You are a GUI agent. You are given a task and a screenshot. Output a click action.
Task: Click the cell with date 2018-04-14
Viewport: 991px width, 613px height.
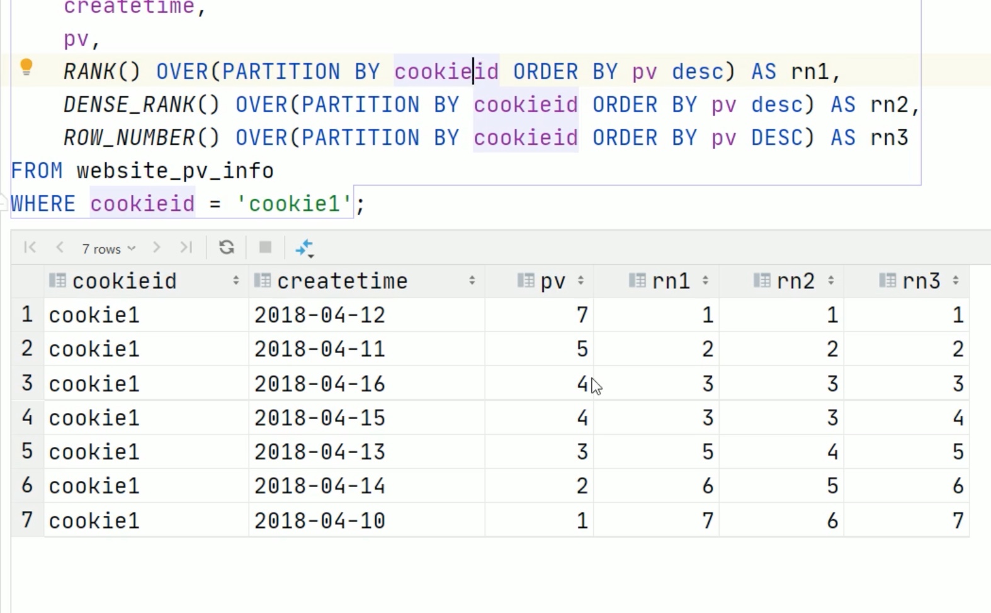366,485
